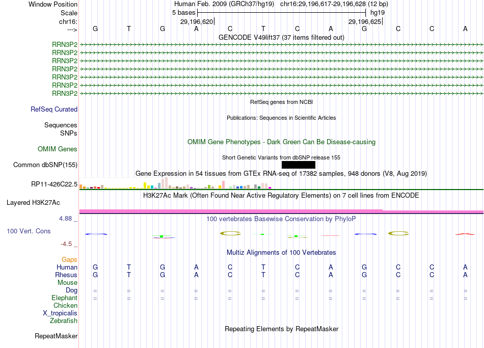Viewport: 484px width, 348px height.
Task: Select the Gaps row label
Action: pyautogui.click(x=69, y=260)
